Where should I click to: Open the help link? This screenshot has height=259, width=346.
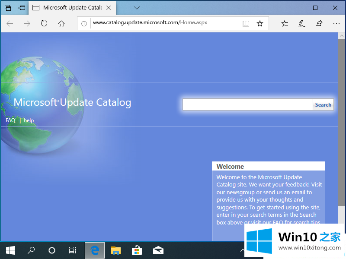click(29, 120)
